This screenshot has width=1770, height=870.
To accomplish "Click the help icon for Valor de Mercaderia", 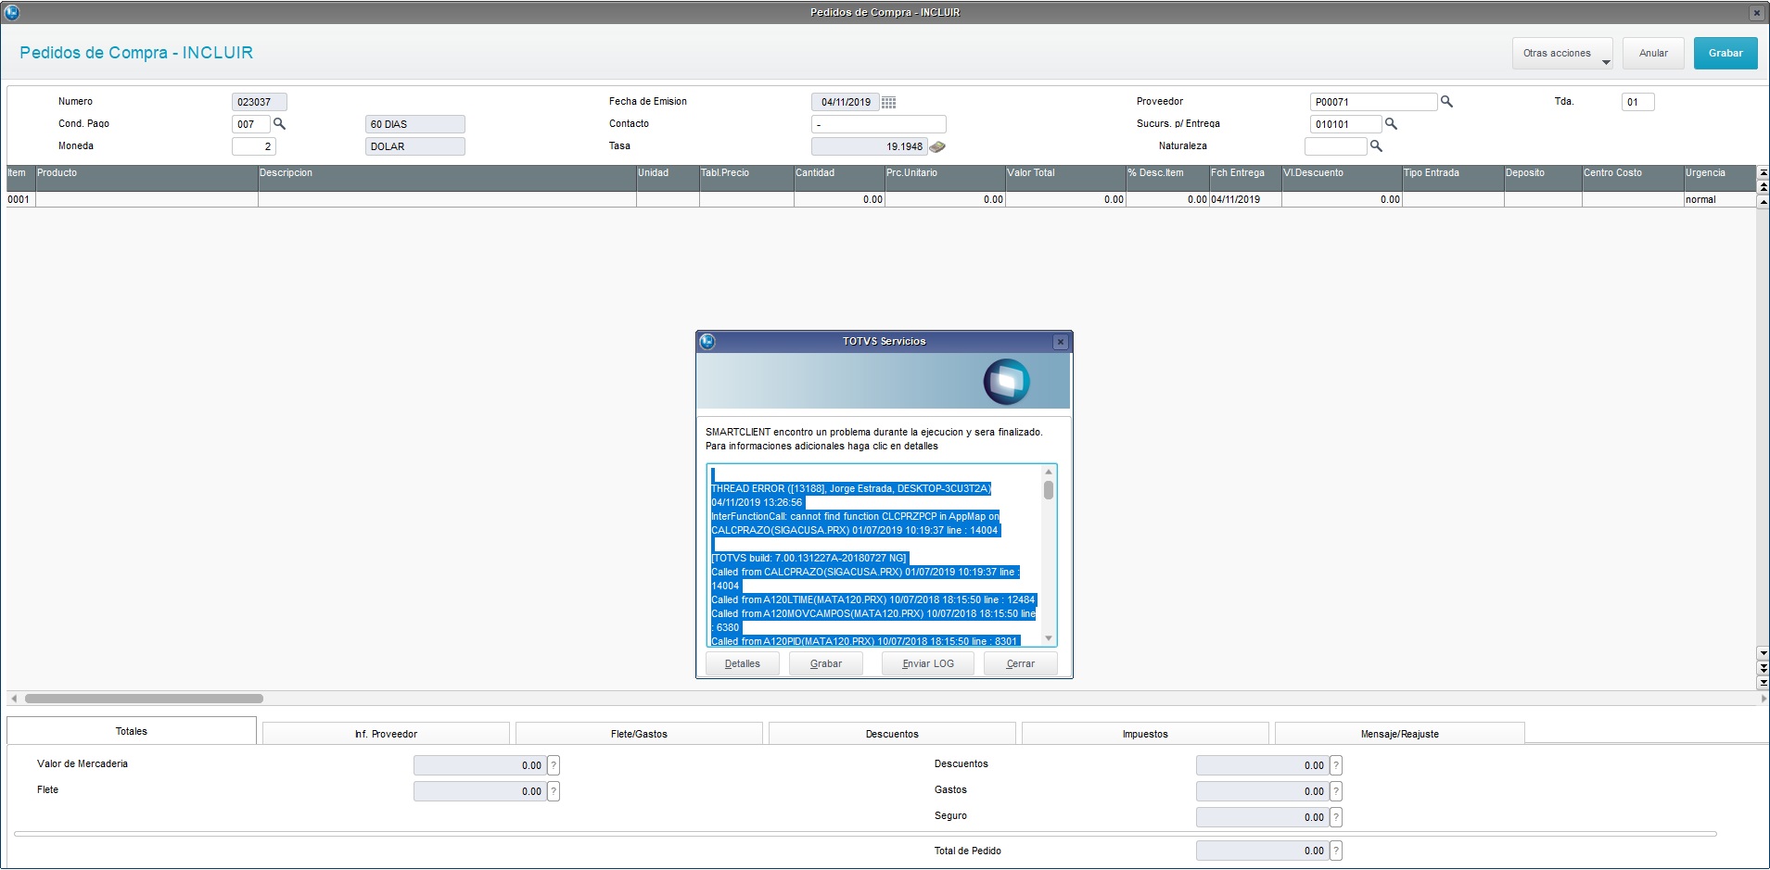I will [554, 765].
